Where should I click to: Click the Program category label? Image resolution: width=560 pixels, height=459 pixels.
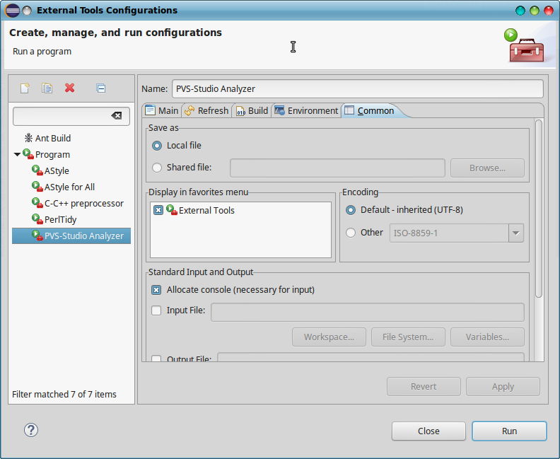click(x=52, y=154)
